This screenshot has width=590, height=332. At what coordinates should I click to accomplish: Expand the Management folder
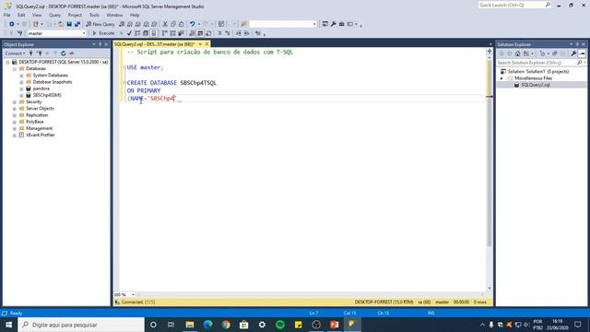coord(15,129)
